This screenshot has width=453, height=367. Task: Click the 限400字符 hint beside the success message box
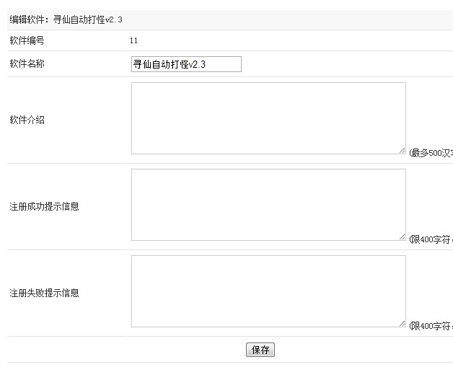[x=431, y=239]
